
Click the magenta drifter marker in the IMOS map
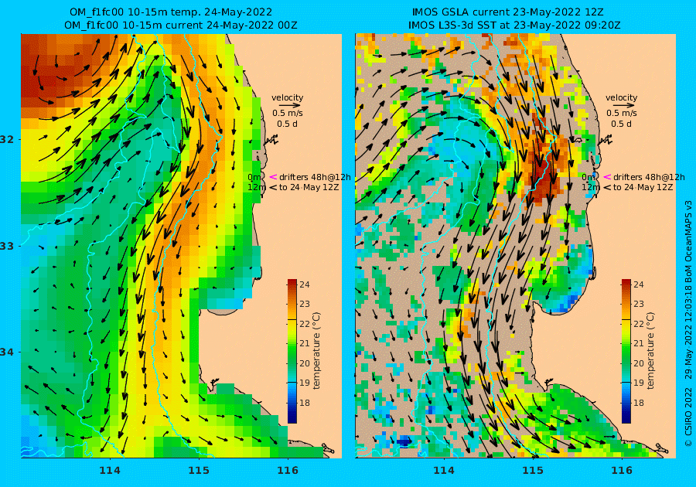[607, 177]
